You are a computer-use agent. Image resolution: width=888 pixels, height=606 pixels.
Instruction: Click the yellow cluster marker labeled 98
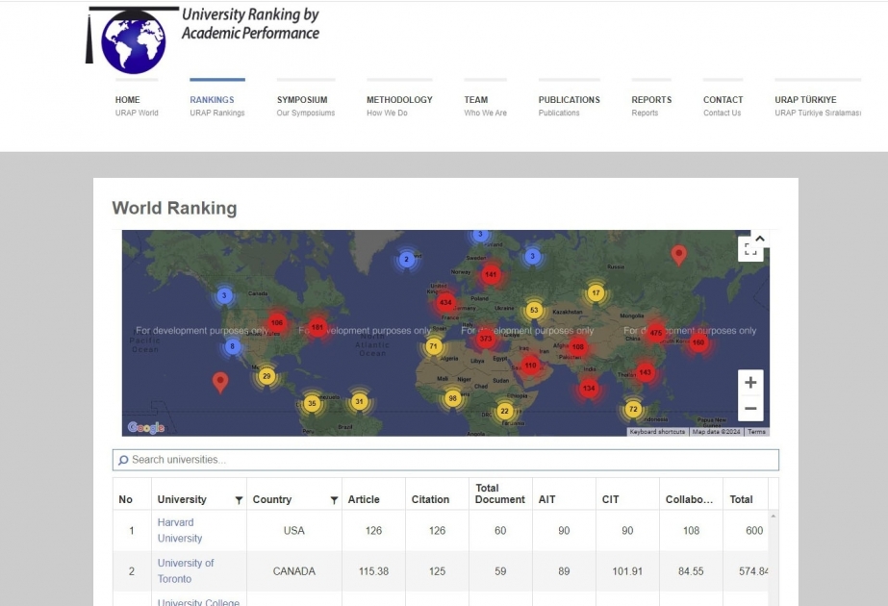[x=452, y=398]
